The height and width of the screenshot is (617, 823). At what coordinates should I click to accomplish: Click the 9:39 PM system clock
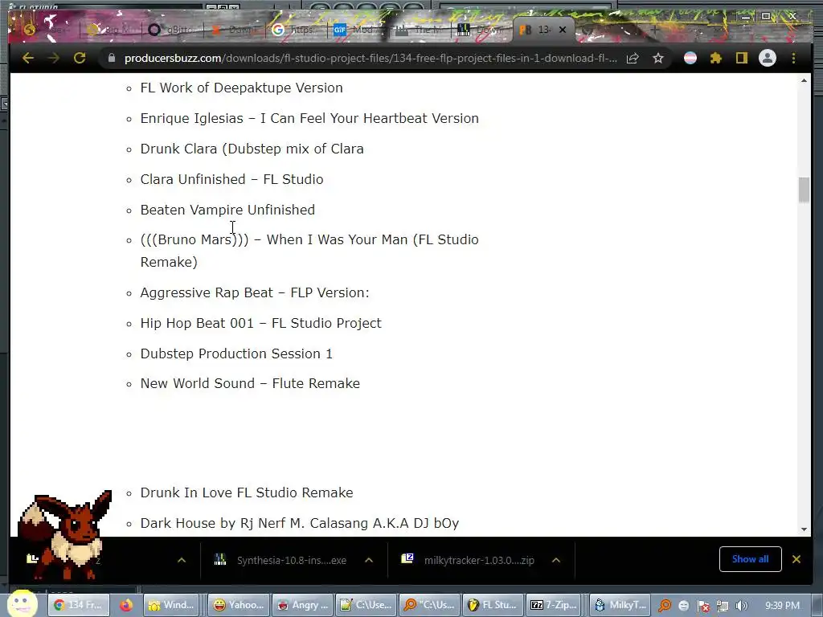tap(782, 606)
